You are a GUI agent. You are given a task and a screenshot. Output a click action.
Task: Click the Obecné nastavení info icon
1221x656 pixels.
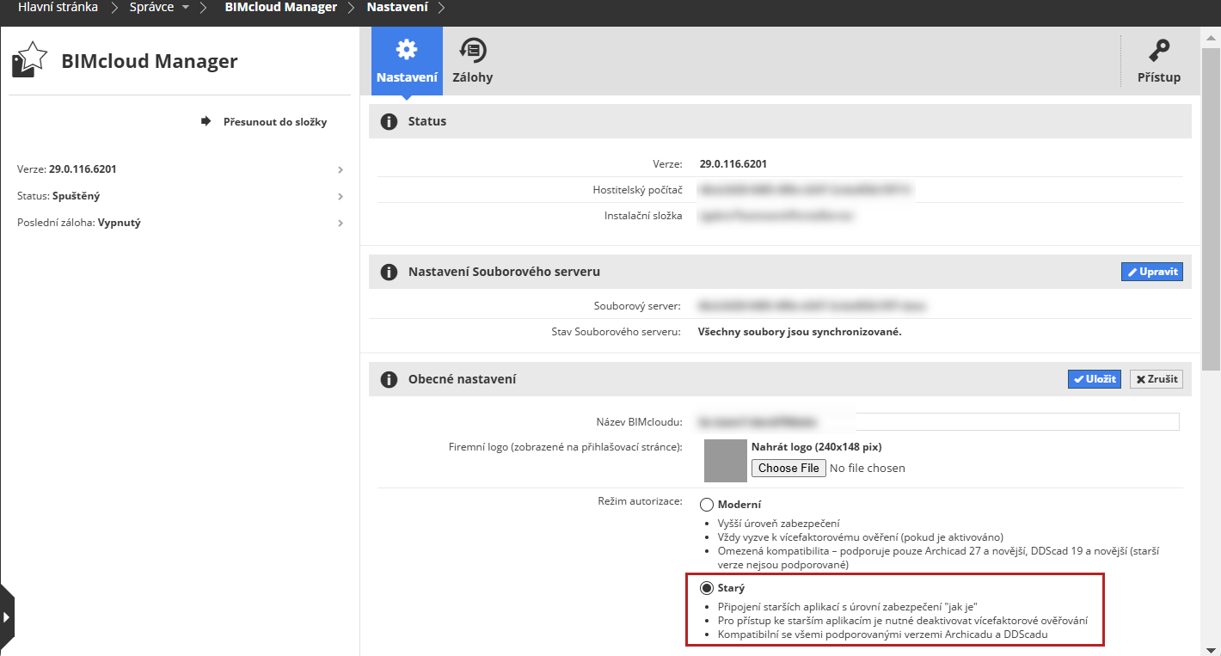[x=389, y=379]
